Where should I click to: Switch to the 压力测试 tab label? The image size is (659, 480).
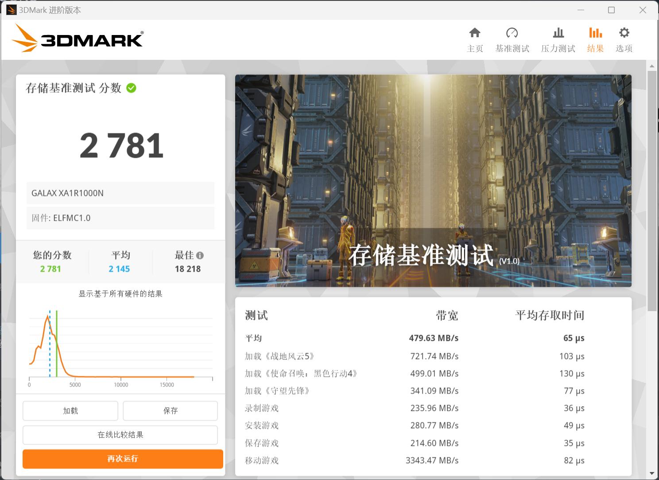(558, 49)
